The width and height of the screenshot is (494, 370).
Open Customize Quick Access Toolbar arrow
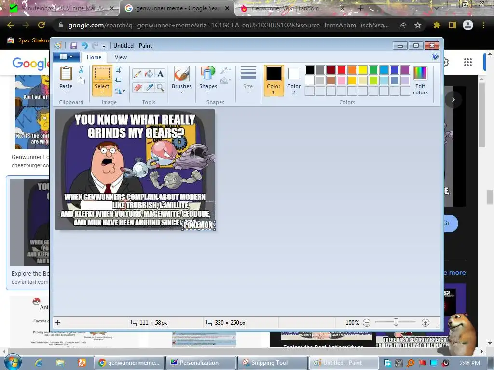point(104,46)
